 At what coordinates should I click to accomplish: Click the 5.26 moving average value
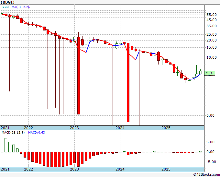(27, 7)
